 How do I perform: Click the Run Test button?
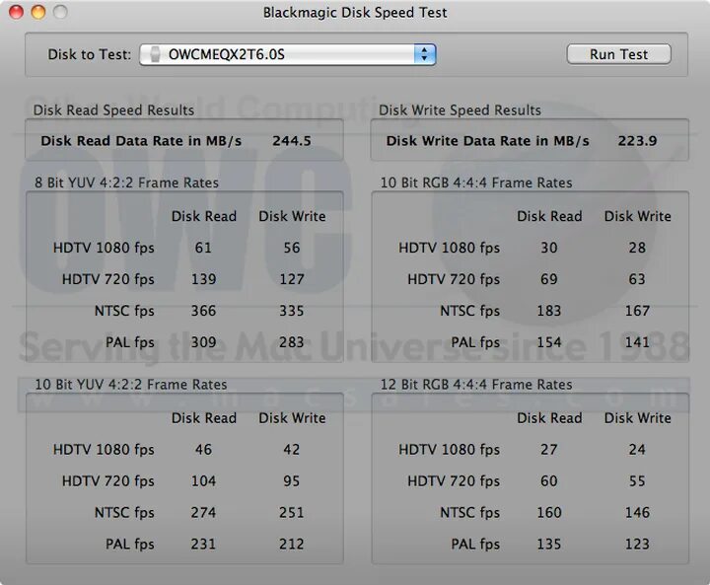(618, 54)
